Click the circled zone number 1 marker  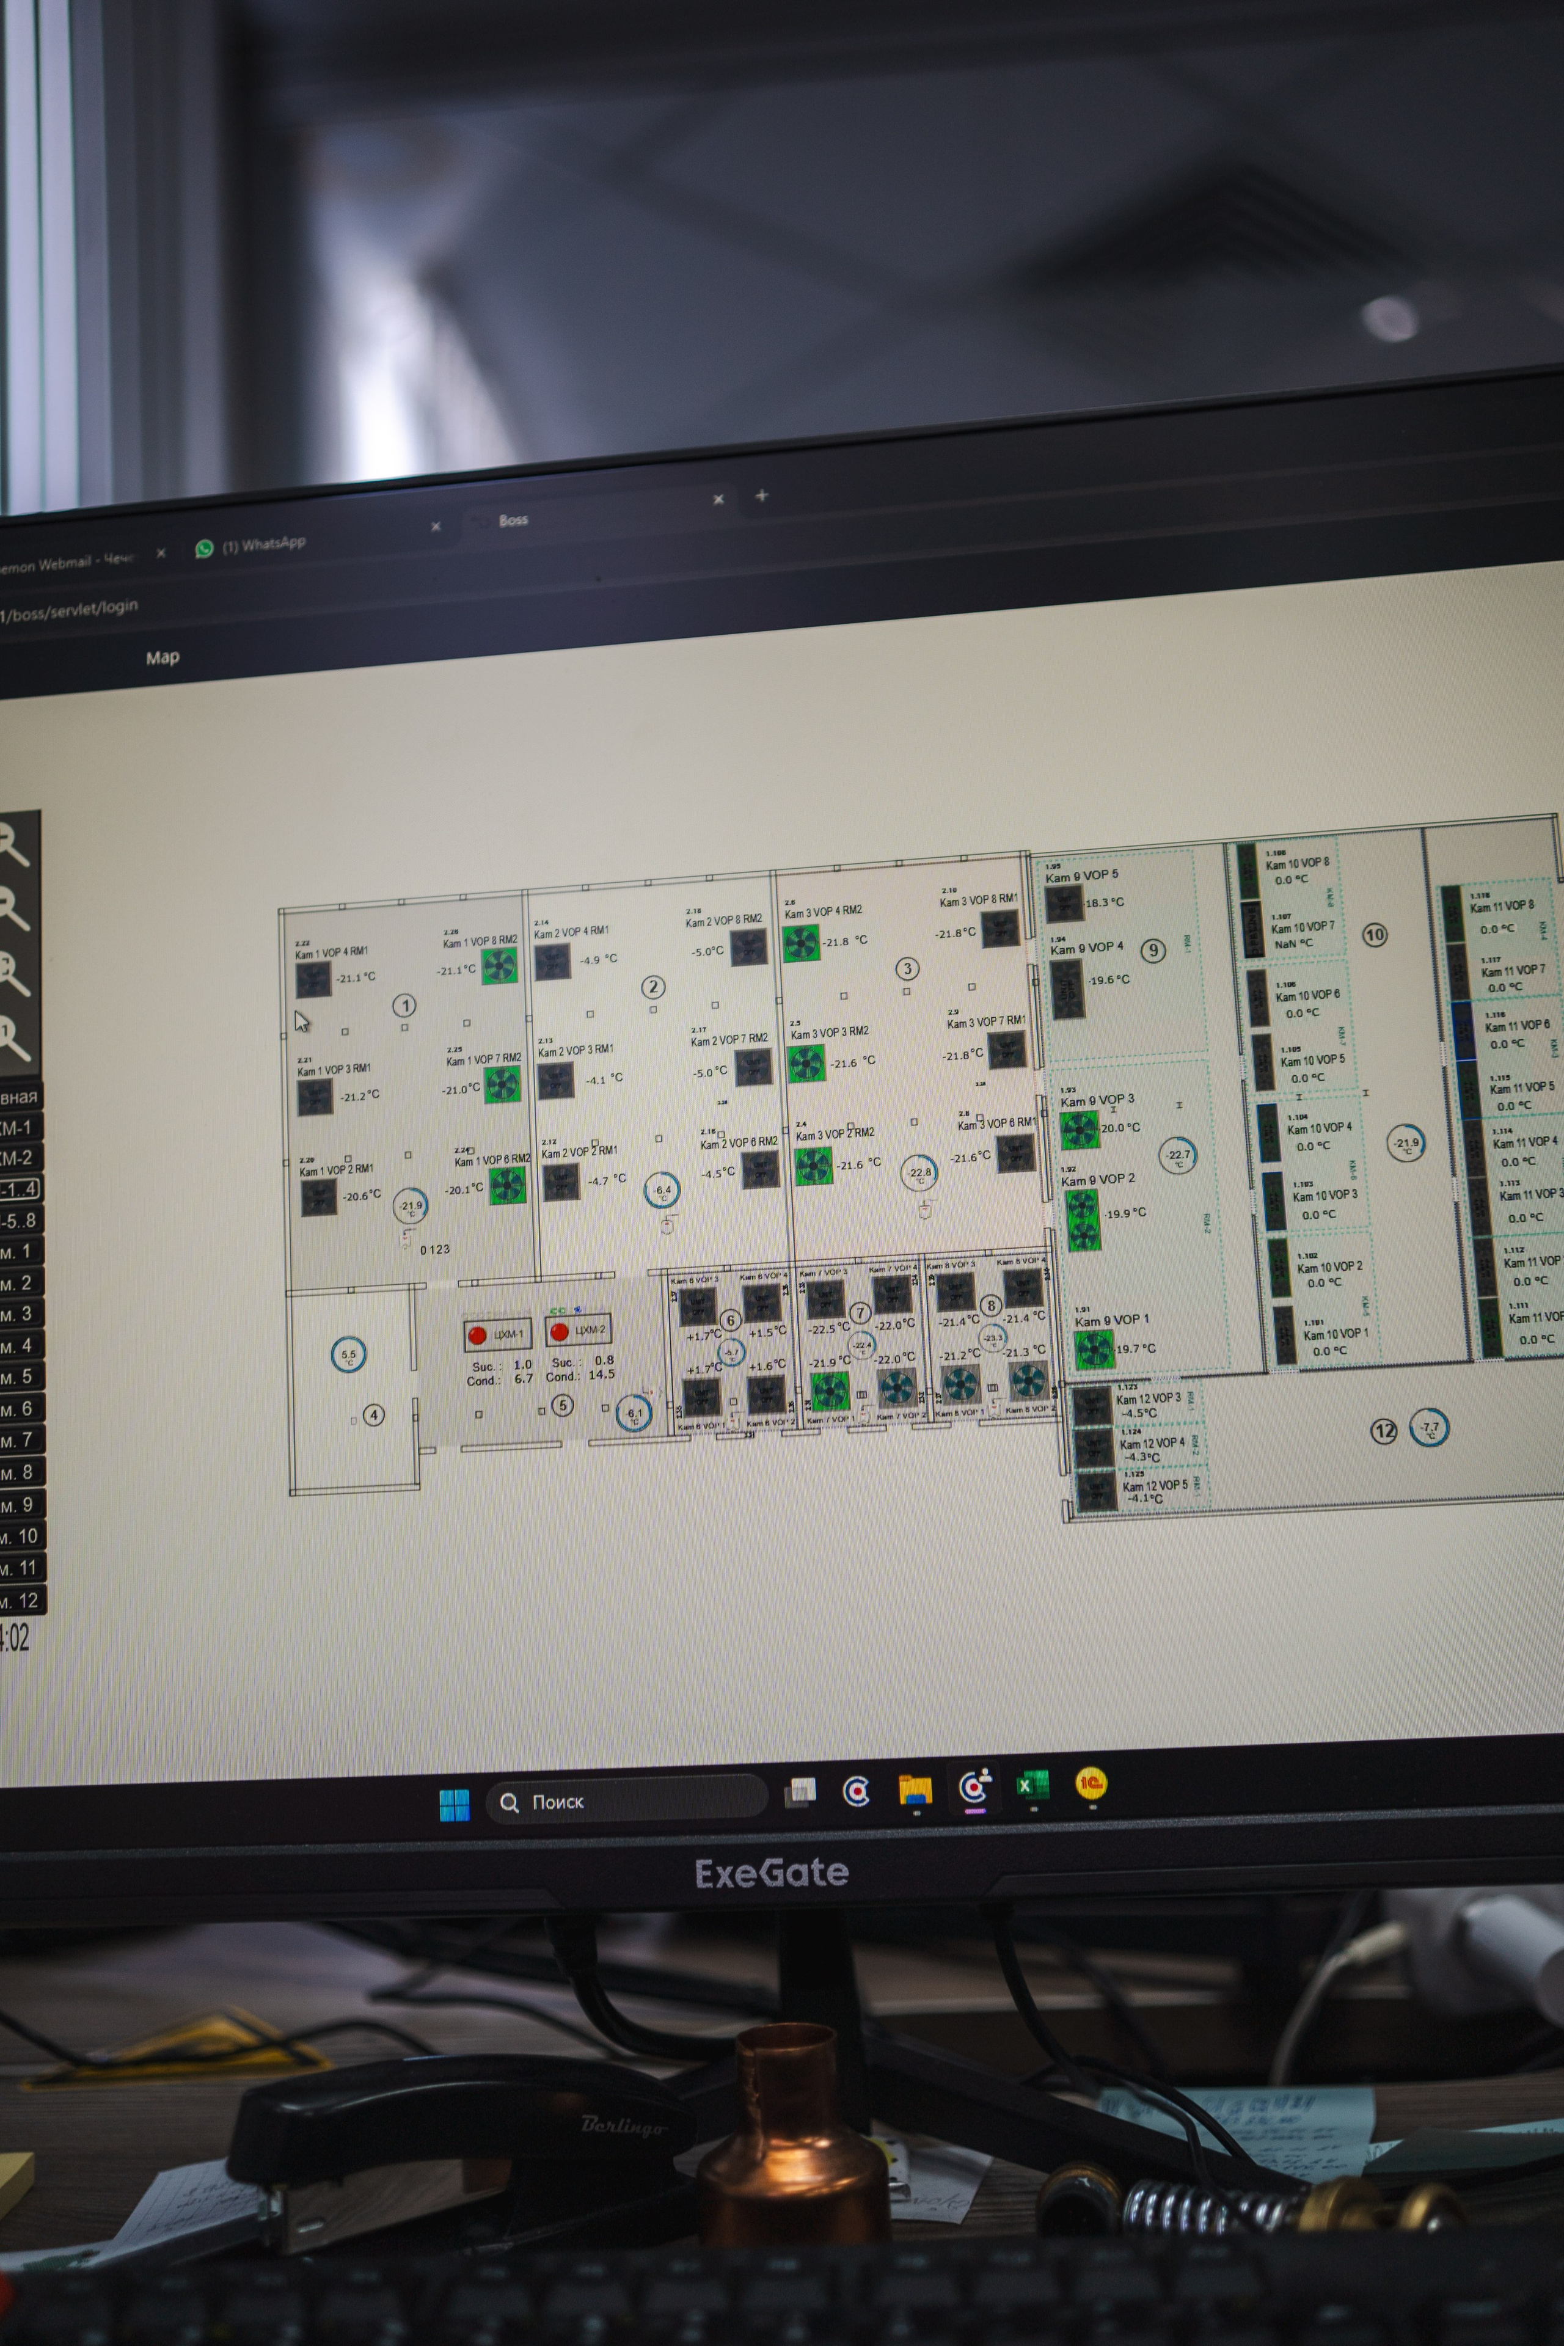(405, 1004)
